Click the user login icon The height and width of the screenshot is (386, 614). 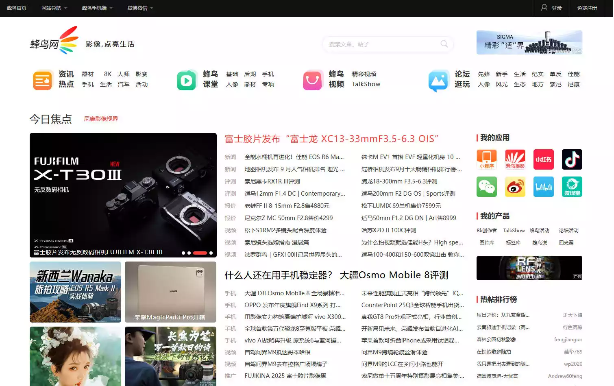pos(544,8)
